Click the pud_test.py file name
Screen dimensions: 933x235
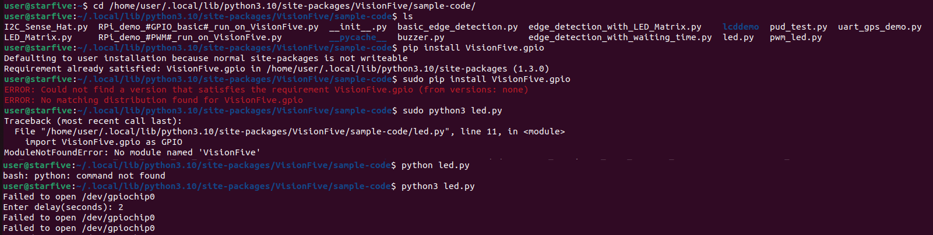798,27
